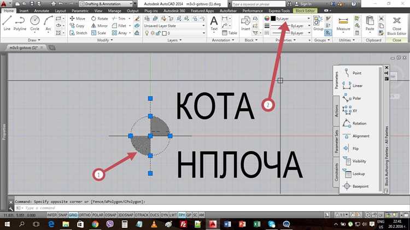Open the Insert block tool
This screenshot has width=410, height=230.
point(245,23)
